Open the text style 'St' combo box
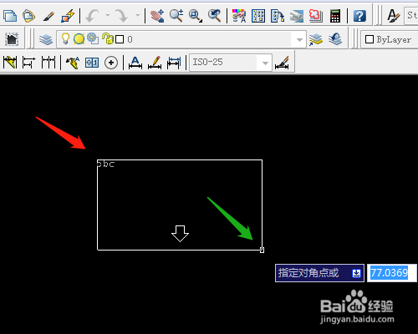 coord(410,15)
